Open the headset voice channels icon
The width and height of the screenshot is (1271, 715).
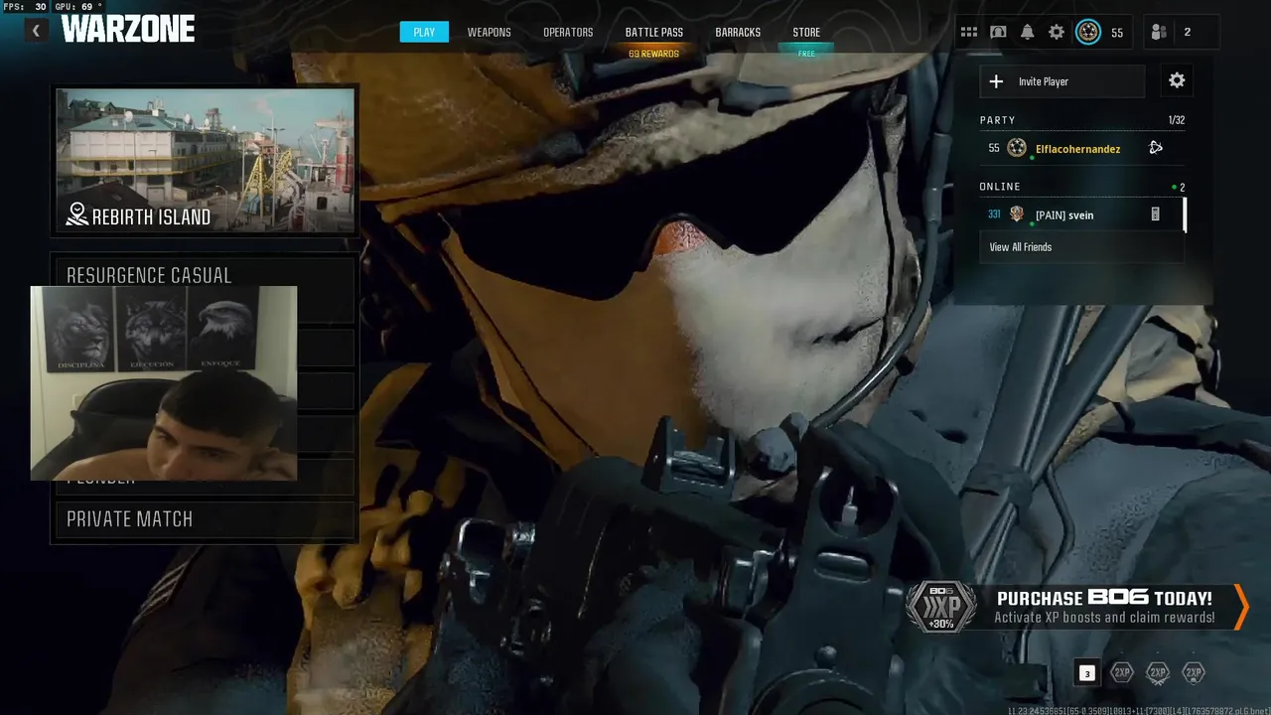pyautogui.click(x=998, y=33)
